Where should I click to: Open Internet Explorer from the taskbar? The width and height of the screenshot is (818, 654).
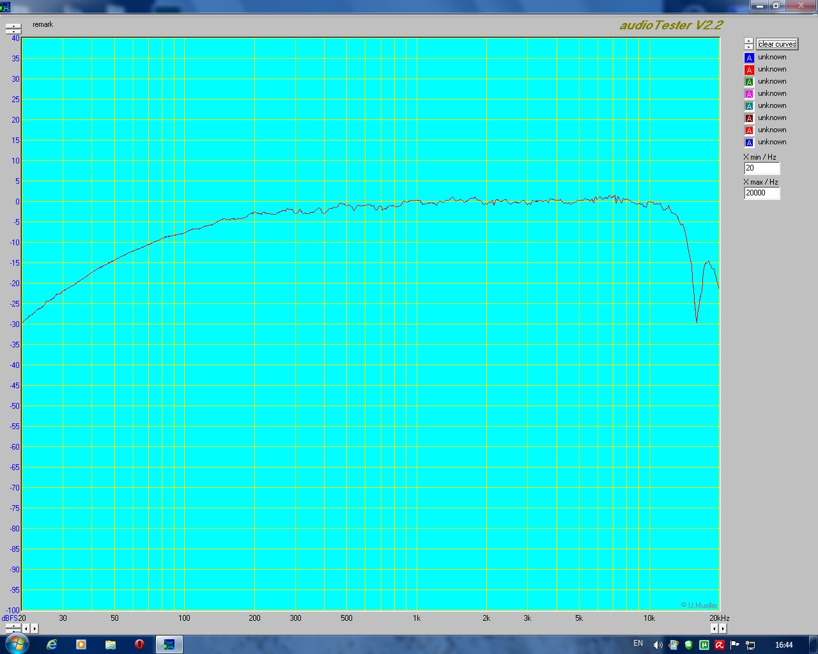coord(52,644)
